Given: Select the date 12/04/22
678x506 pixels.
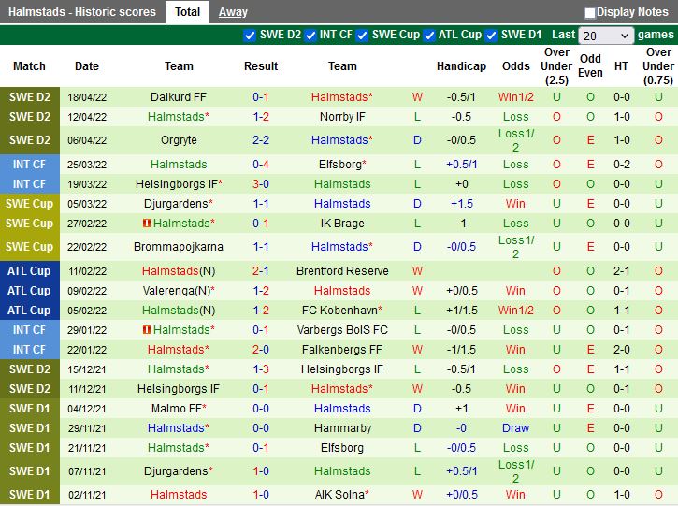Looking at the screenshot, I should pos(87,117).
